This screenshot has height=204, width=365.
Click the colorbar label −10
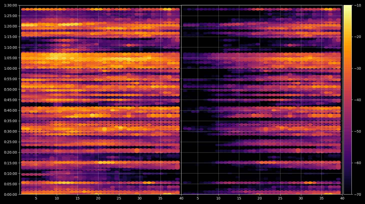(358, 5)
